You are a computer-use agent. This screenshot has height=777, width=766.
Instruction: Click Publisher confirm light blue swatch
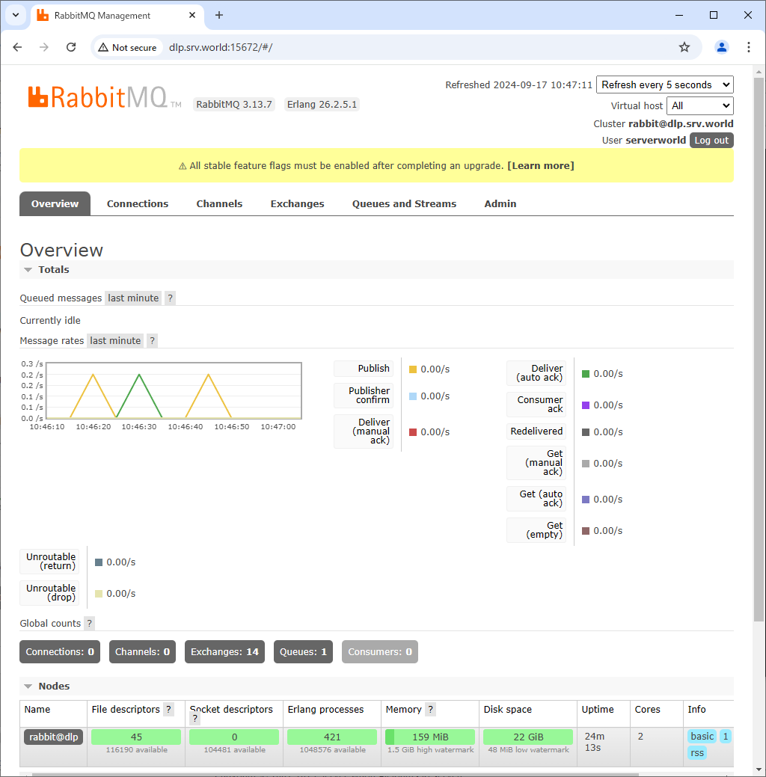click(x=412, y=396)
